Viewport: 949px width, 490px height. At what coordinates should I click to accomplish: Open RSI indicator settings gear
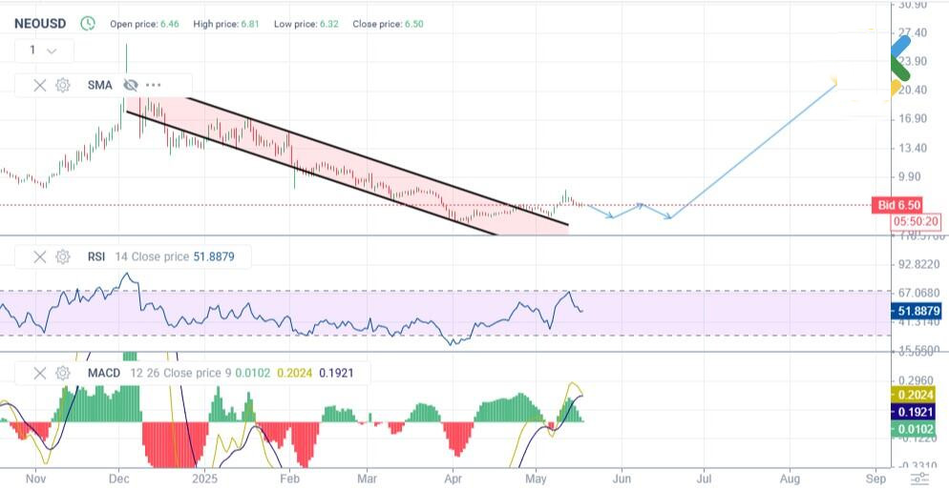point(63,256)
